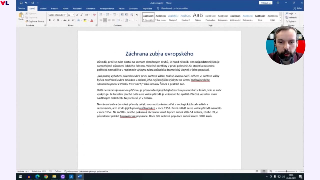
Task: Switch to the Rozložení (Layout) tab
Action: 77,8
